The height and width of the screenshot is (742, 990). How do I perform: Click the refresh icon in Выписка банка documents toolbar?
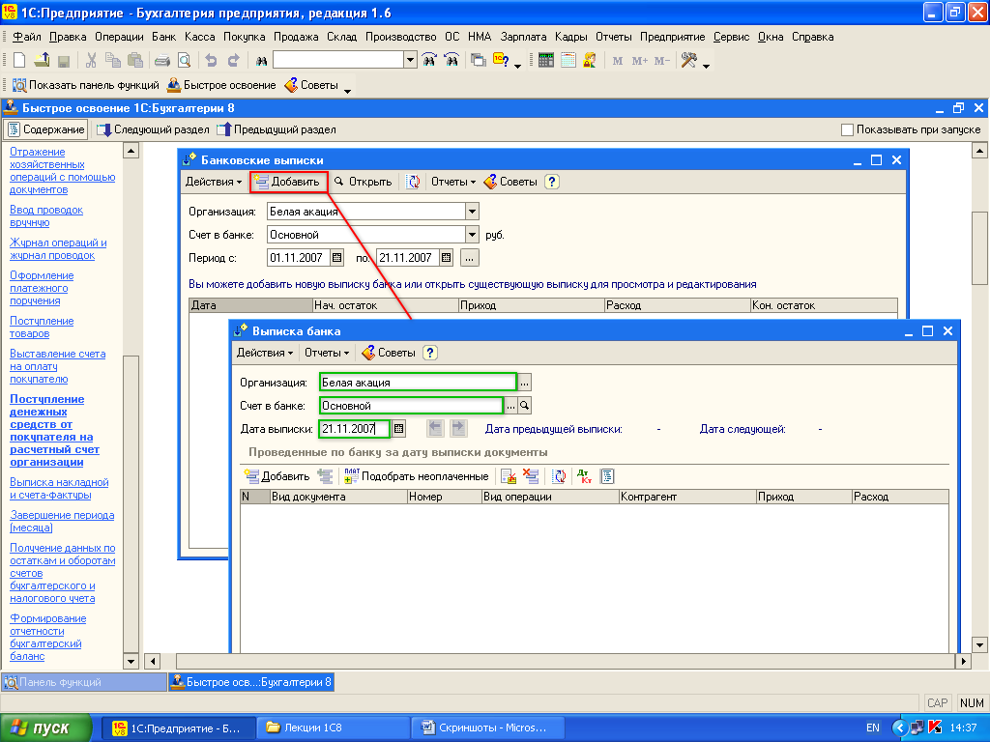point(559,476)
